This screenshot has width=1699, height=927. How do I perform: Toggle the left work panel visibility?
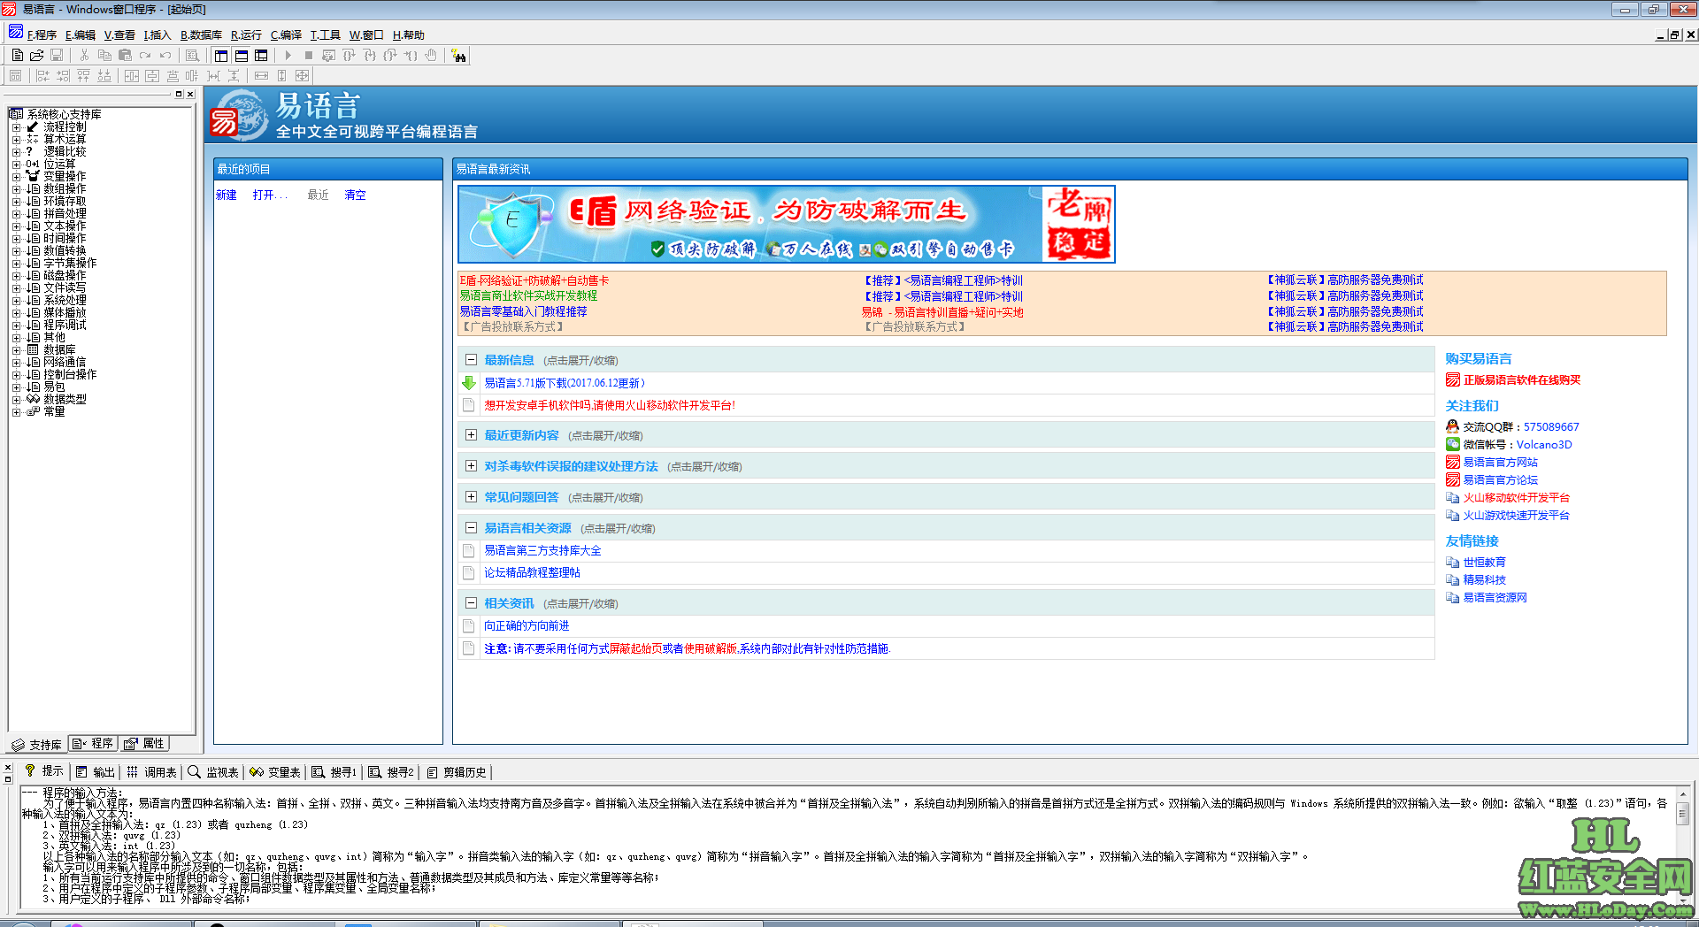tap(221, 55)
